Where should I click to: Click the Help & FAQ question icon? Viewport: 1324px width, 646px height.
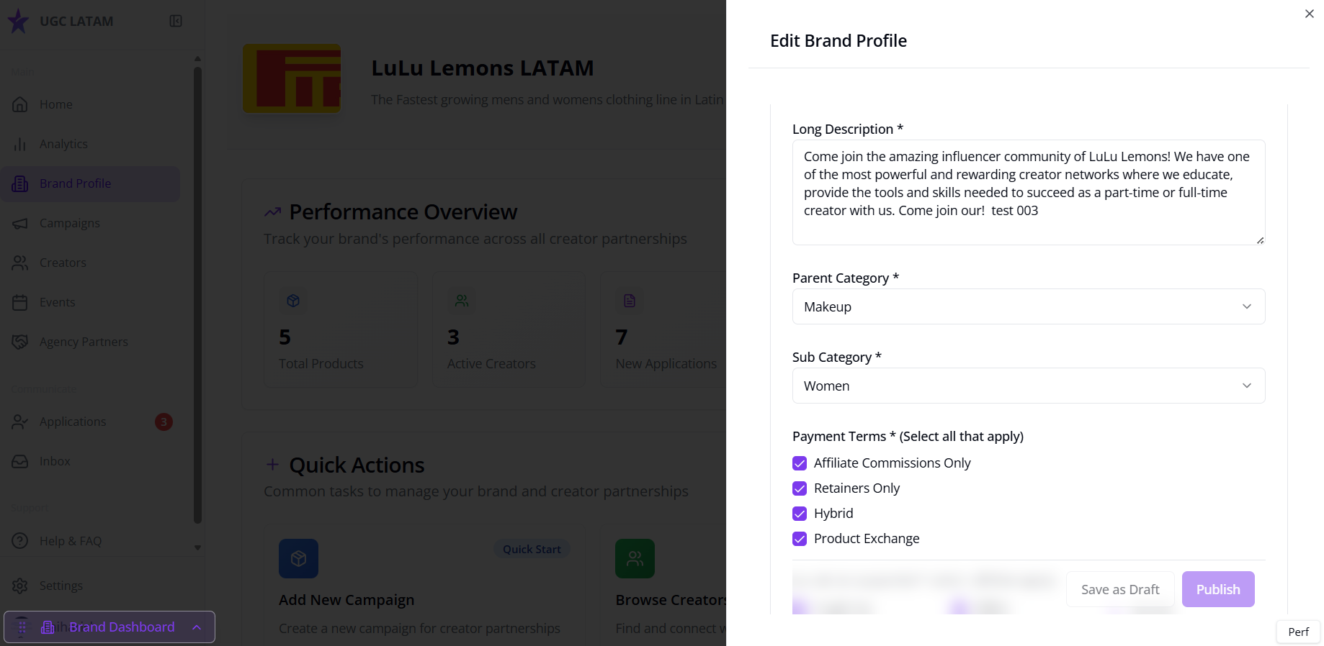(20, 541)
